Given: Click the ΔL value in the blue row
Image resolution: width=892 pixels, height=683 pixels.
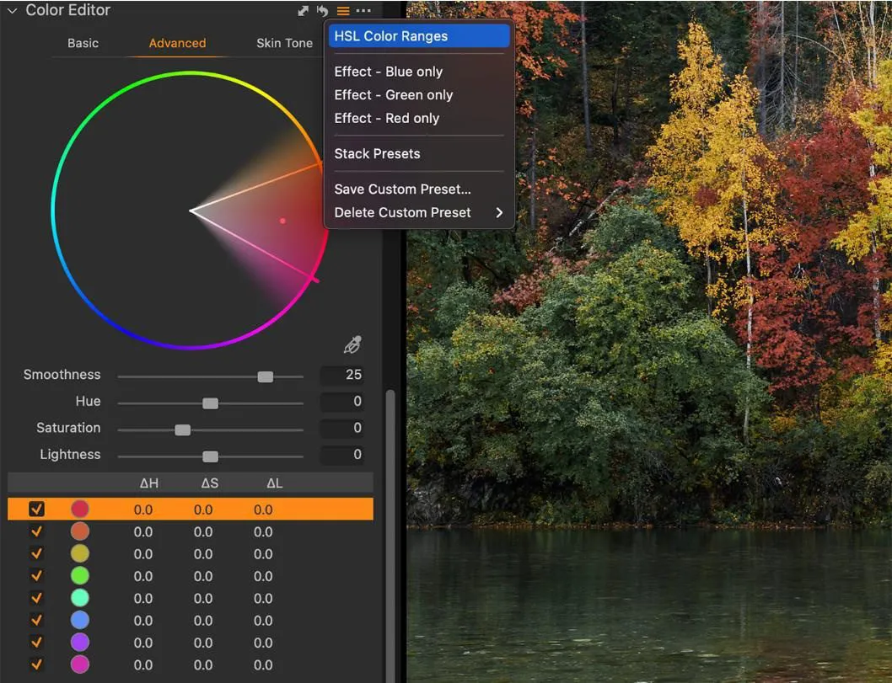Looking at the screenshot, I should (263, 621).
